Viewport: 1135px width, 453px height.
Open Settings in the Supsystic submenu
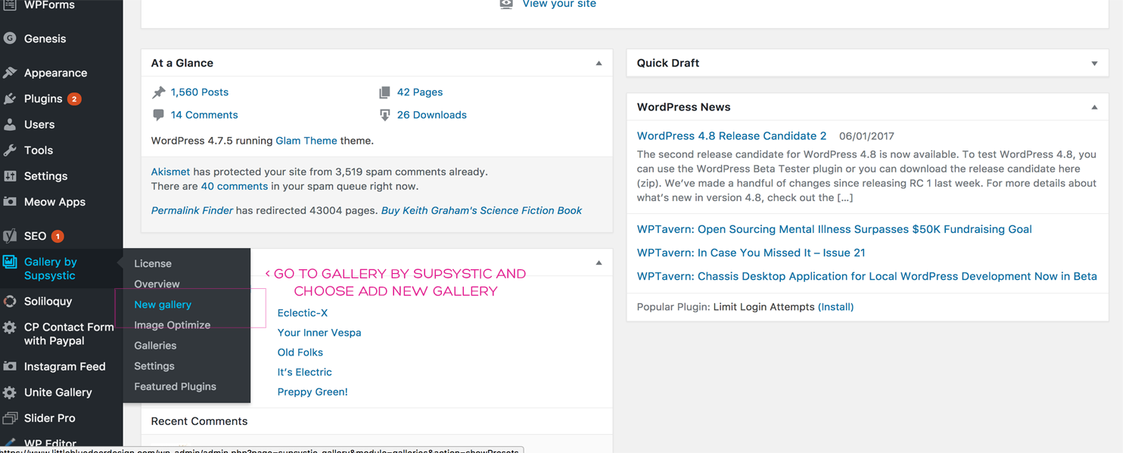tap(154, 365)
